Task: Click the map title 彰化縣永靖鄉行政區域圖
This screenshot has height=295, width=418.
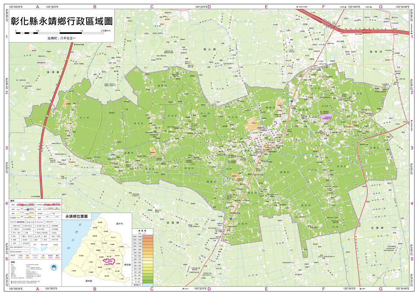Action: coord(61,21)
